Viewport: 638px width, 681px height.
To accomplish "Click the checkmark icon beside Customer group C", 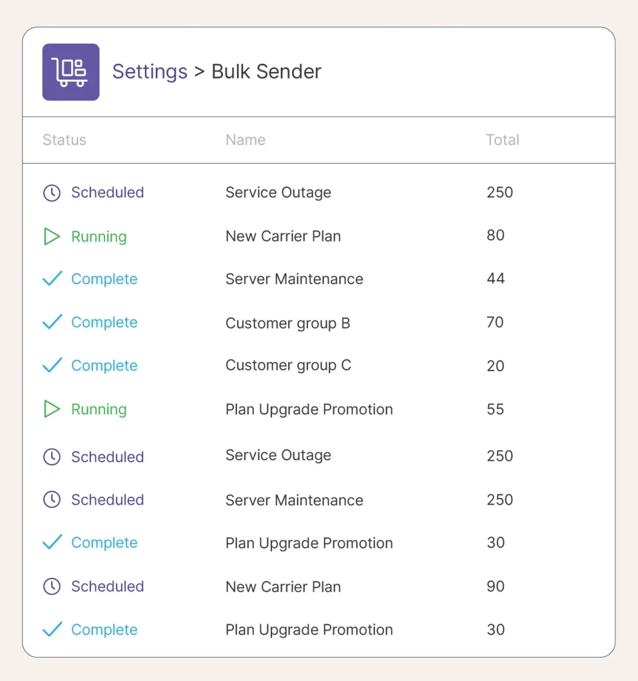I will click(52, 365).
